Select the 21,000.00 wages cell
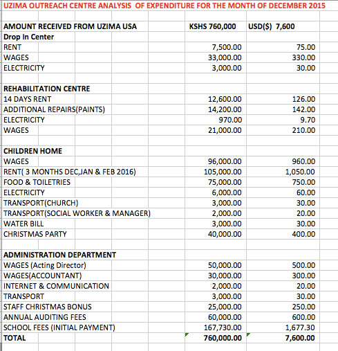Image resolution: width=338 pixels, height=351 pixels. pyautogui.click(x=225, y=130)
